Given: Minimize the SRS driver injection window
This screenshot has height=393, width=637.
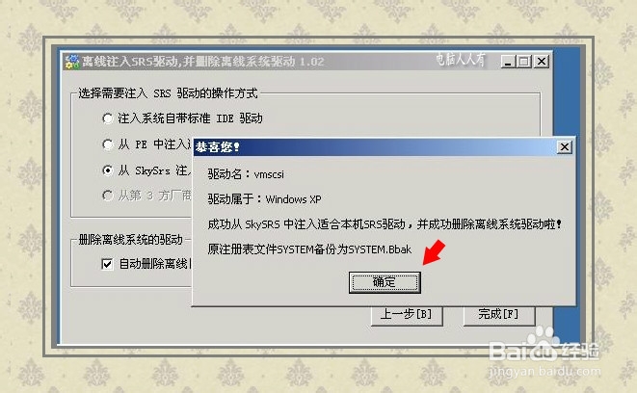Looking at the screenshot, I should [508, 62].
